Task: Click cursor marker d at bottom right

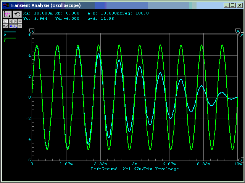Action: click(242, 159)
